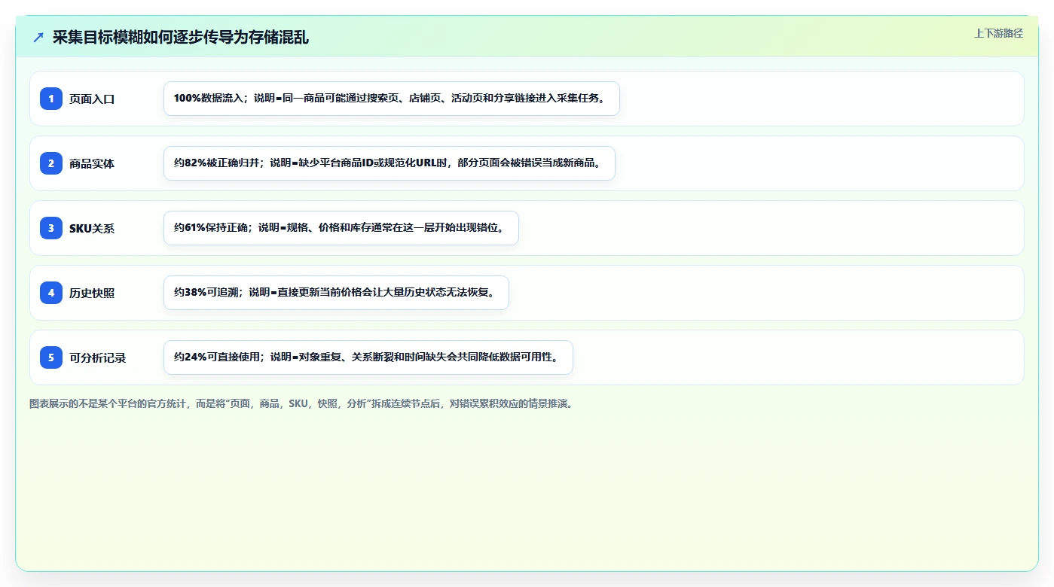Click the 商品实体 row label
1054x587 pixels.
coord(92,163)
